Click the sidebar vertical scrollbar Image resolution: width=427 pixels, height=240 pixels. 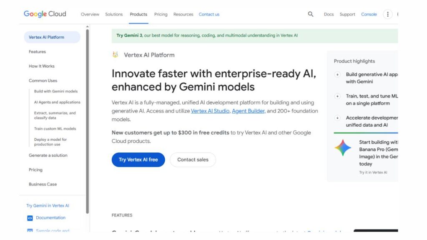point(88,122)
